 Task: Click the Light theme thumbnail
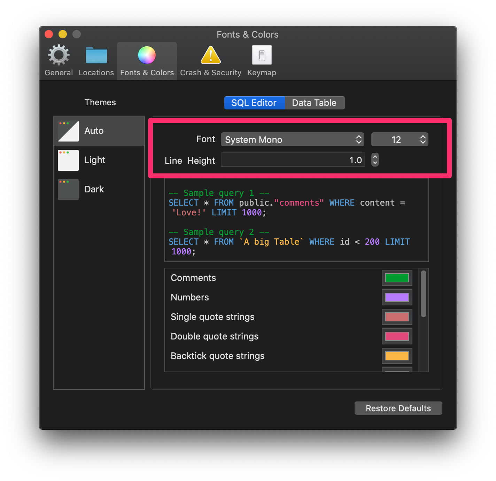[68, 160]
